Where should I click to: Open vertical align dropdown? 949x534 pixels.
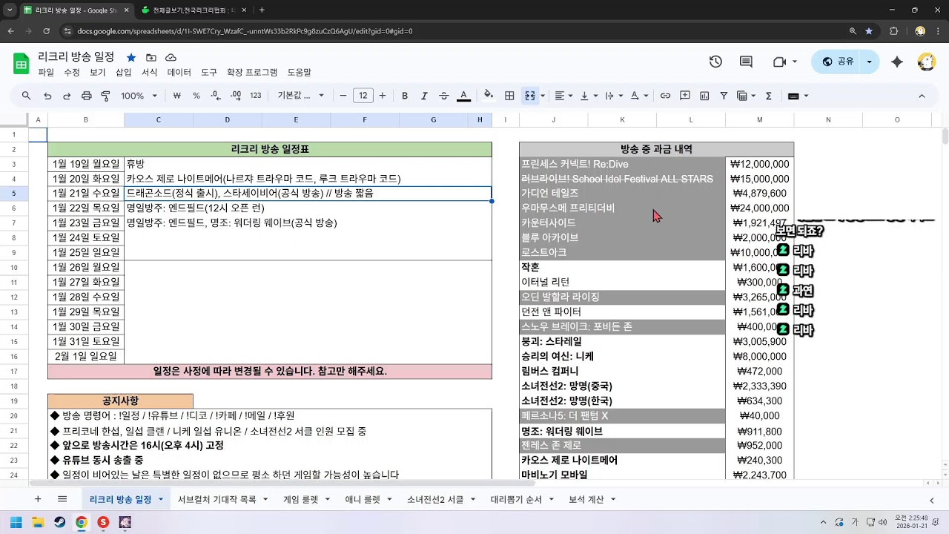pos(588,96)
